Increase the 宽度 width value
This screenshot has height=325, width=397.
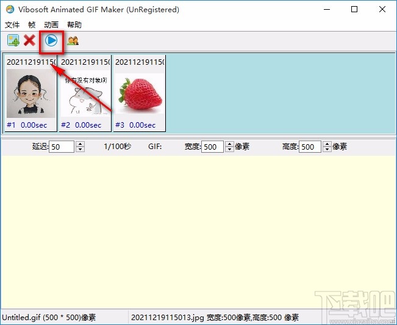[x=229, y=144]
